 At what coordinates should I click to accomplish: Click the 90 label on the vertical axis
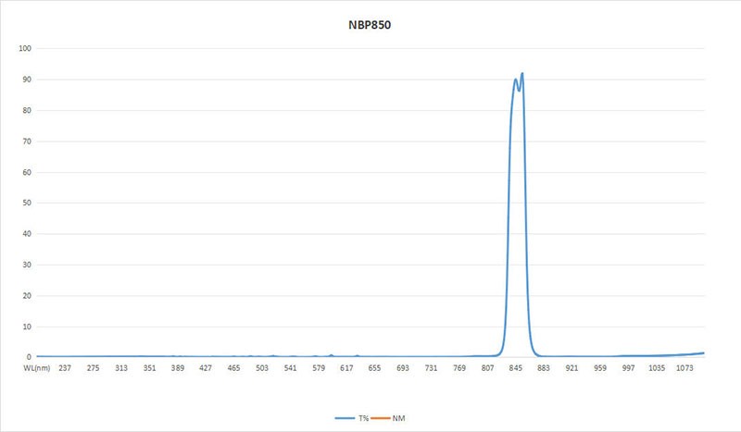click(28, 80)
